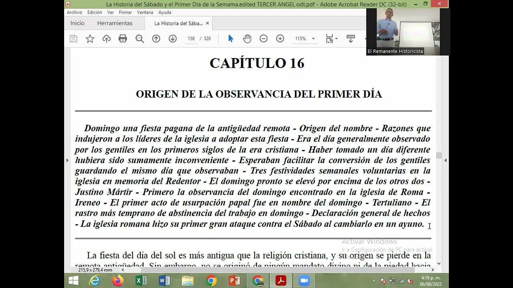
Task: Open Excel from taskbar
Action: point(141,281)
